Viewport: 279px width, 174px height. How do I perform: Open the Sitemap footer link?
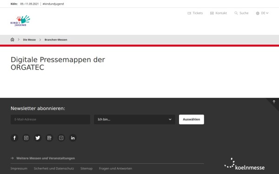pyautogui.click(x=86, y=168)
